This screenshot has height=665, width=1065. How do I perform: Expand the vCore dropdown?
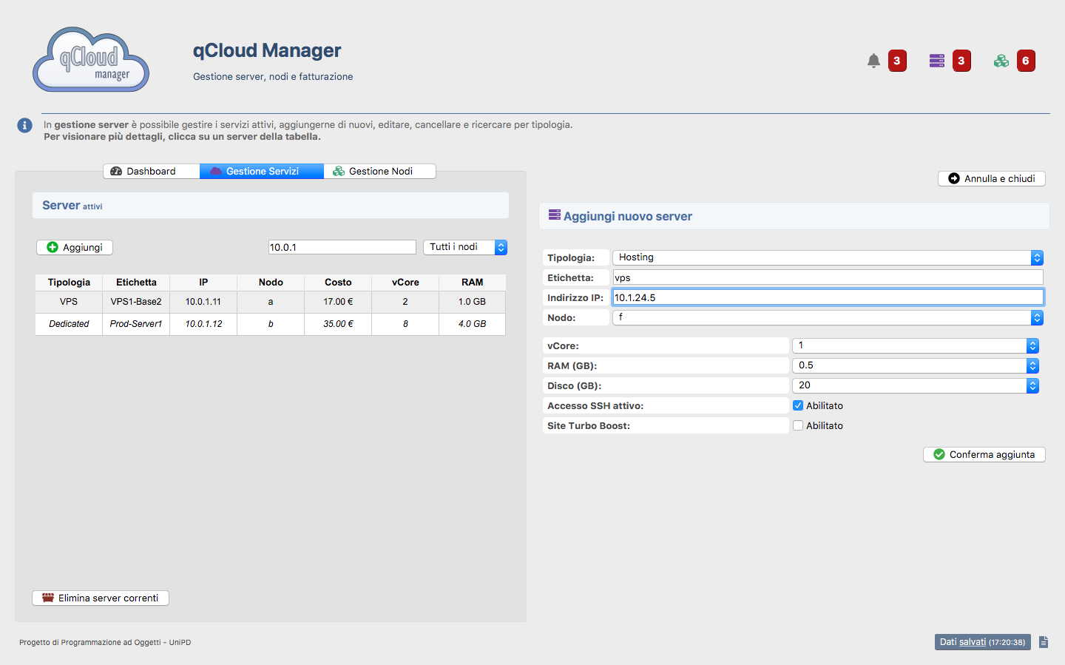coord(916,345)
